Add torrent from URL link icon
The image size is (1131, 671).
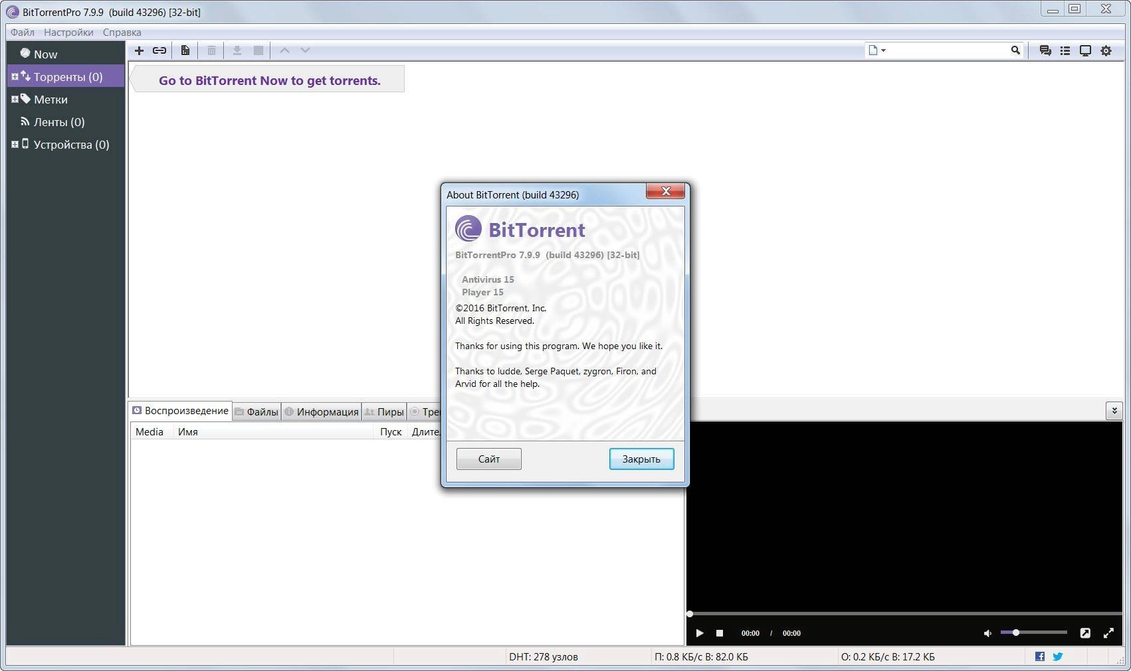click(x=159, y=50)
